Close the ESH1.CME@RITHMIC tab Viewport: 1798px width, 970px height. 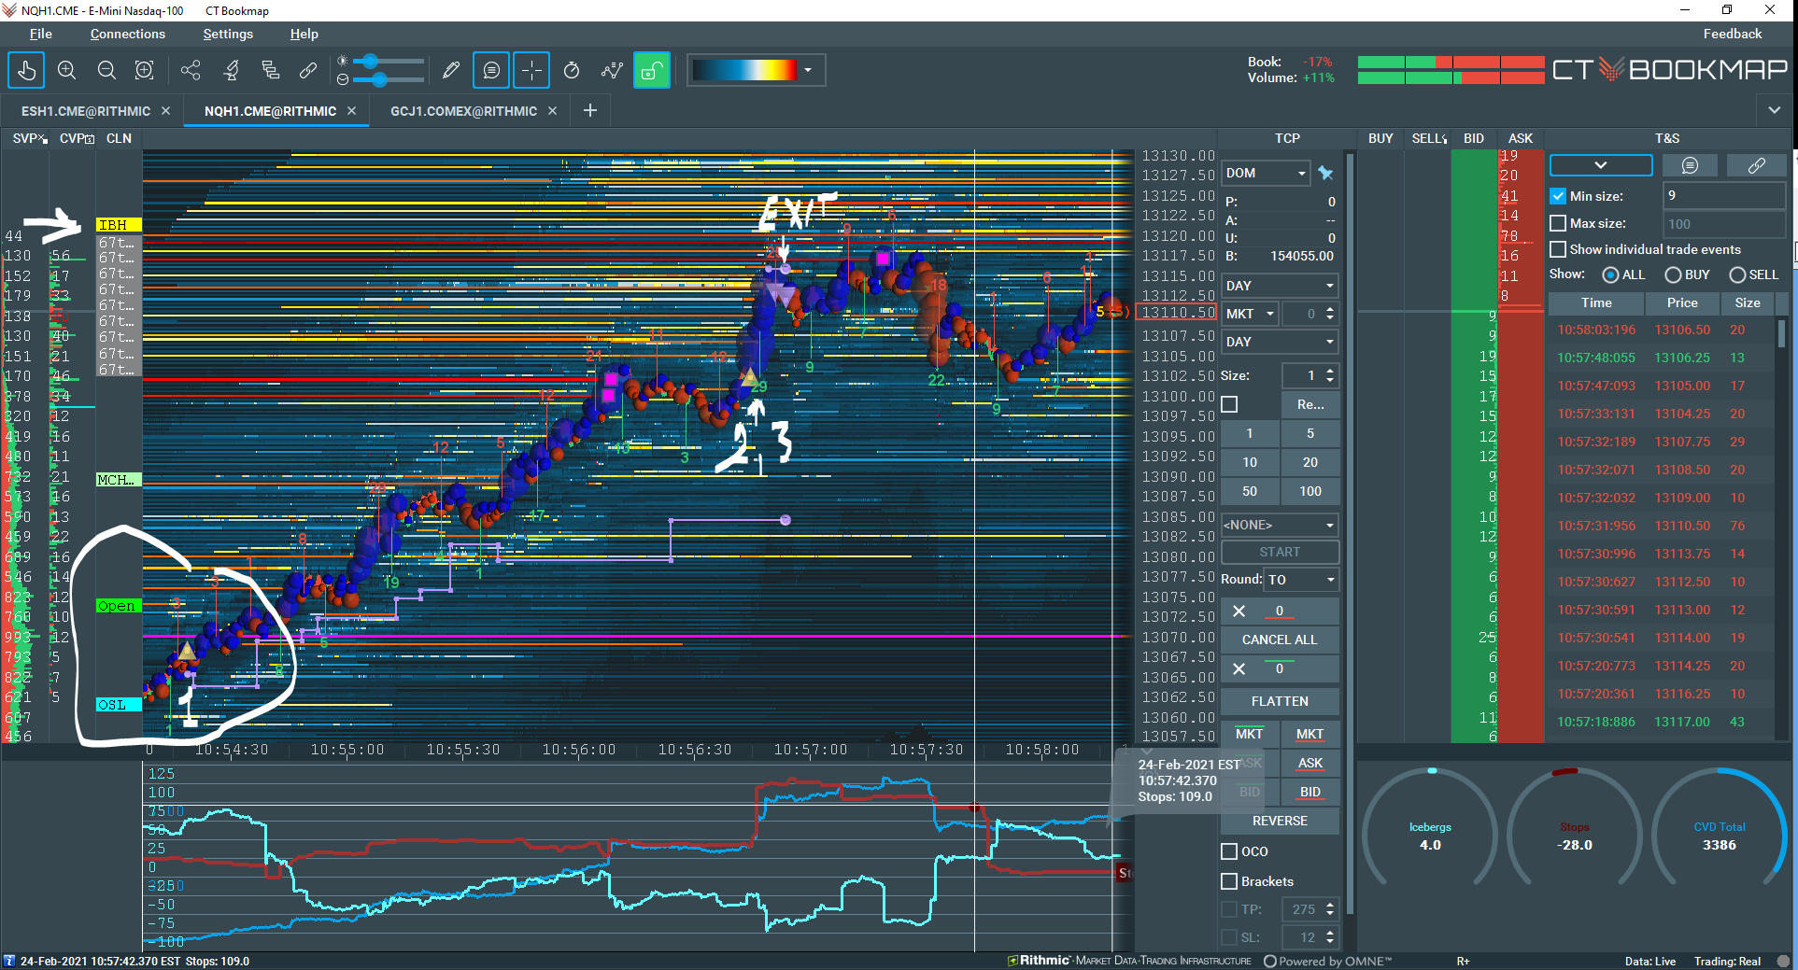[165, 110]
